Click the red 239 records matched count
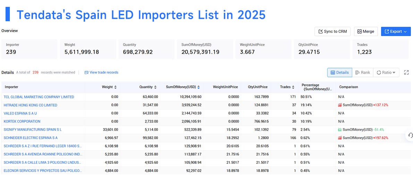 [35, 73]
